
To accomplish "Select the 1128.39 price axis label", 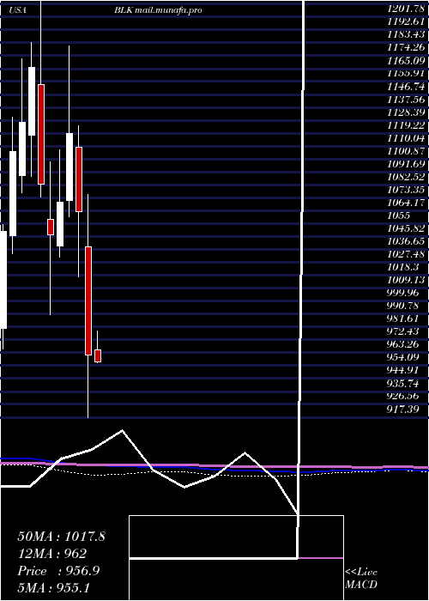I will click(x=407, y=112).
